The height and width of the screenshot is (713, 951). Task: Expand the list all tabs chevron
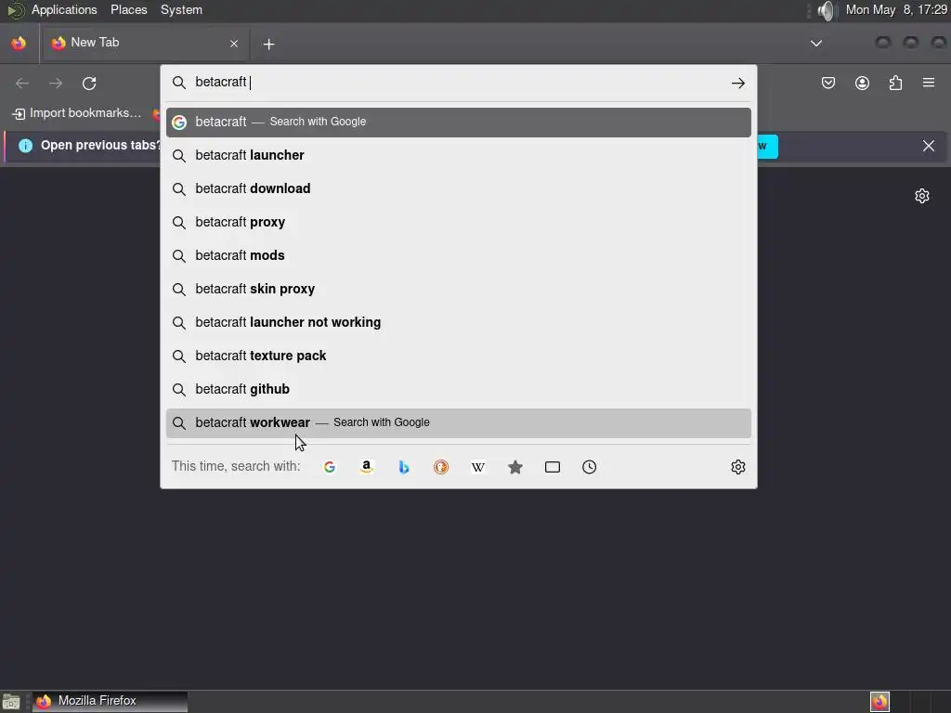tap(816, 44)
